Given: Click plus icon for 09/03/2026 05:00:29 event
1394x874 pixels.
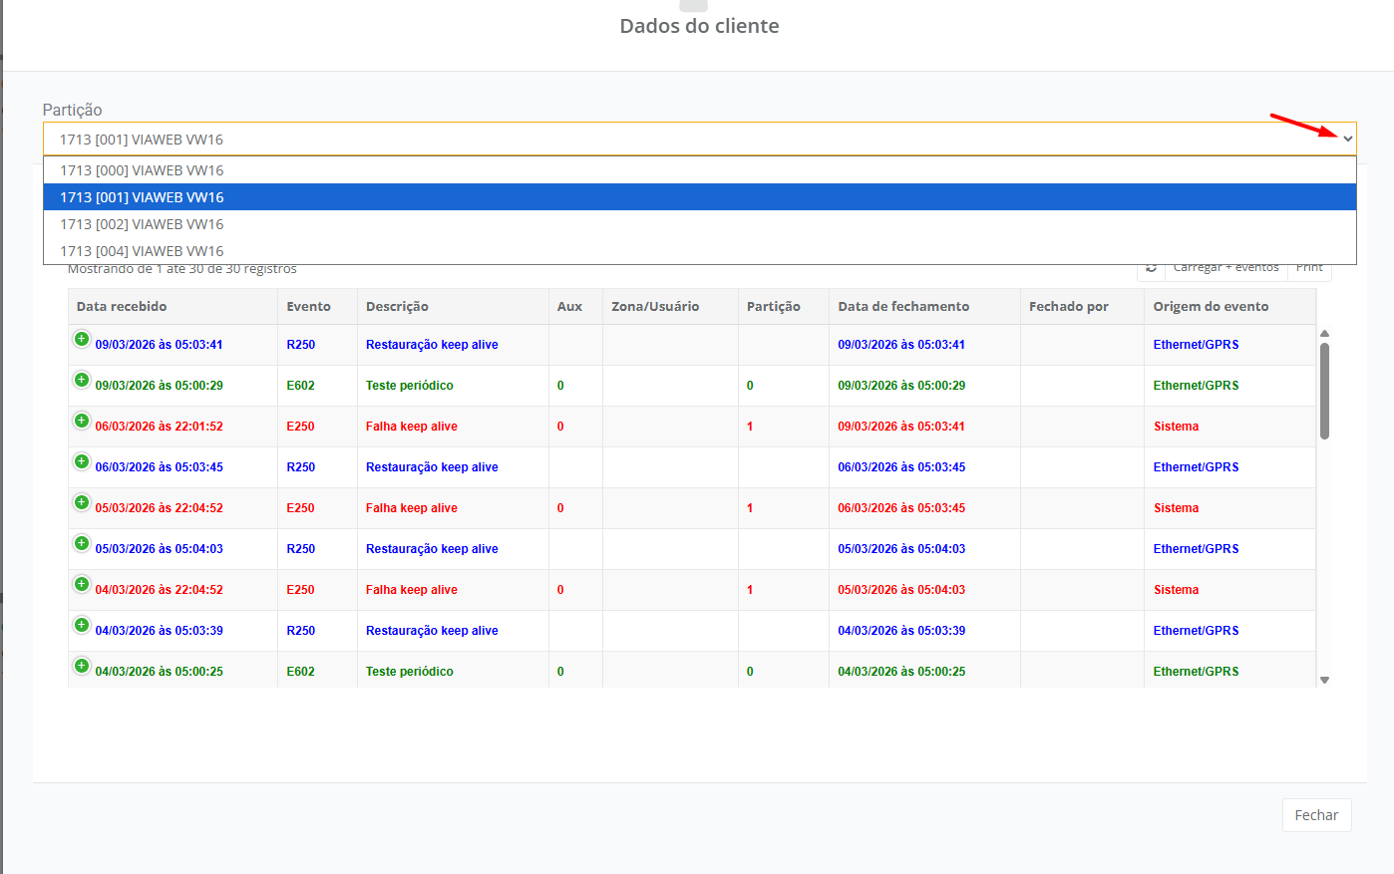Looking at the screenshot, I should [82, 381].
